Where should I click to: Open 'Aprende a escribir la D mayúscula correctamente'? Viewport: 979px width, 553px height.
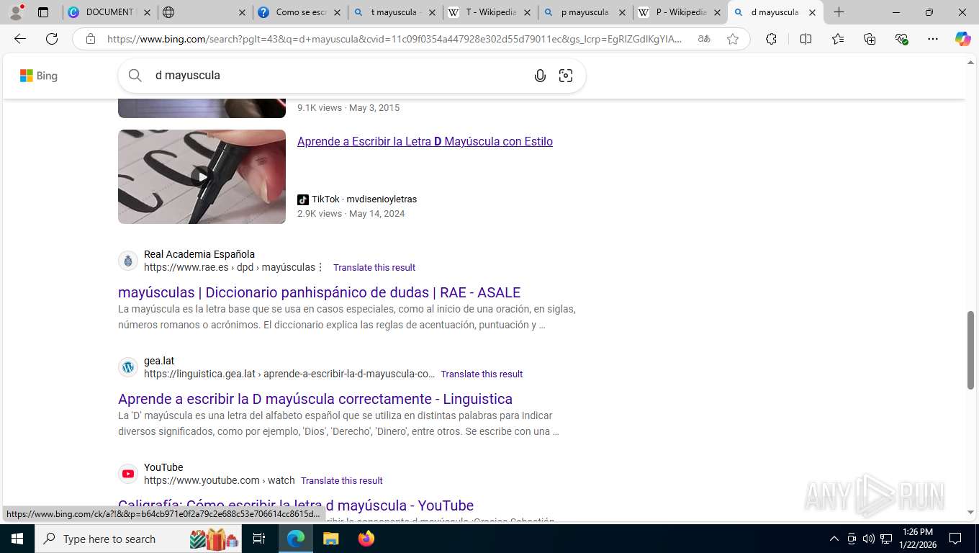[x=315, y=399]
